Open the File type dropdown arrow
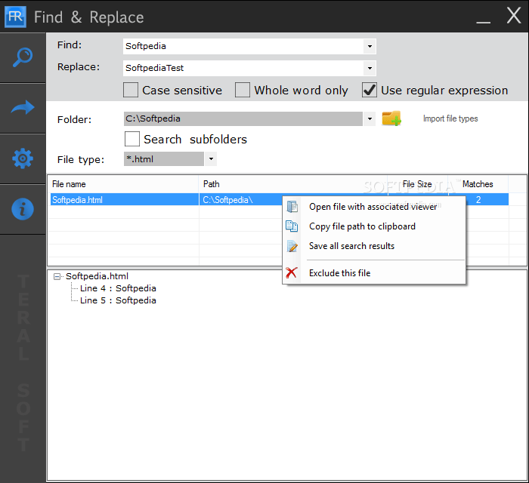This screenshot has height=483, width=529. click(x=211, y=158)
